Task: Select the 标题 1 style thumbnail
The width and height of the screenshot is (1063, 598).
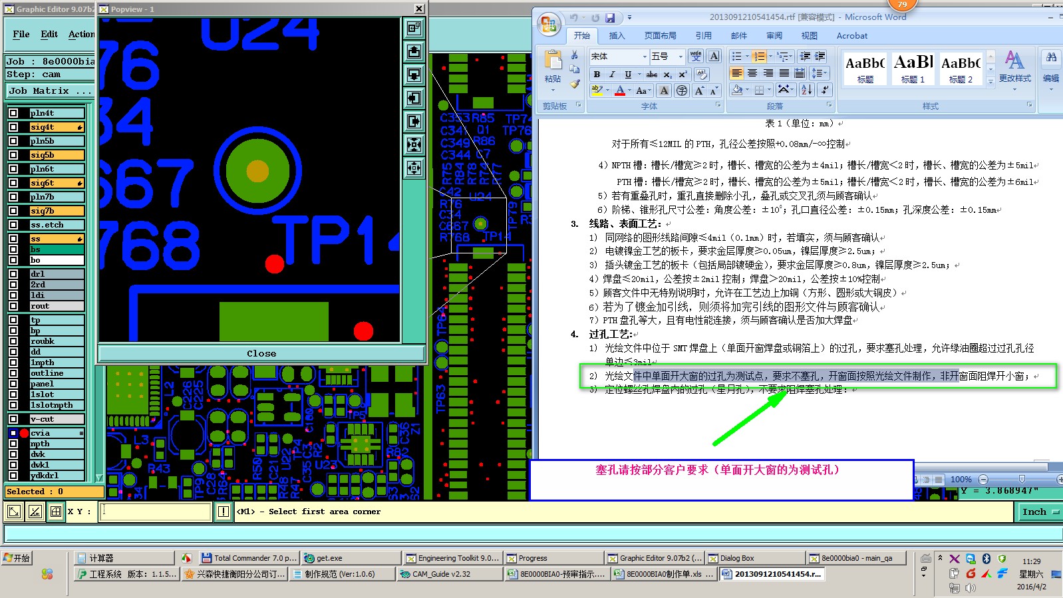Action: [913, 68]
